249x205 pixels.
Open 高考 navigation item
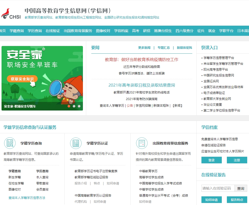coord(136,31)
